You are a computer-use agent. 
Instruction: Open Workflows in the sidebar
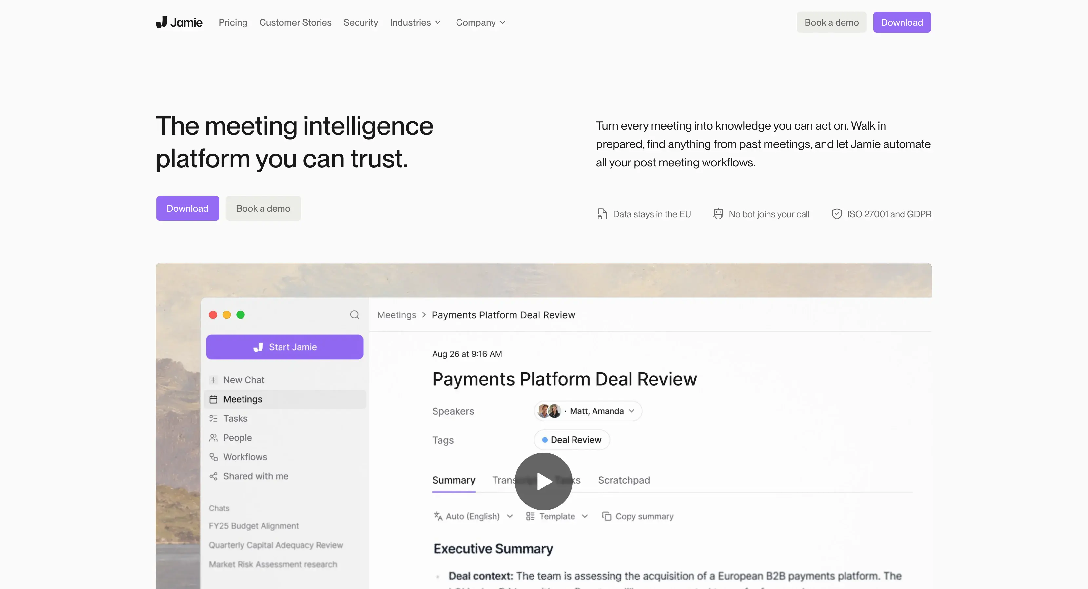[x=245, y=457]
